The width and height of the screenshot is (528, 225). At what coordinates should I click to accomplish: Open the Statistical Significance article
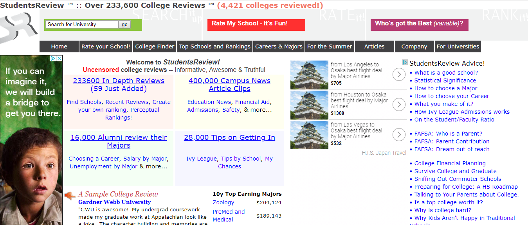[445, 80]
